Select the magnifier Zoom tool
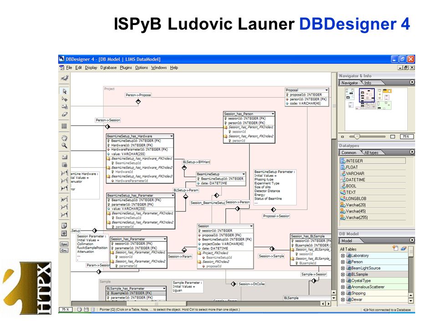The height and width of the screenshot is (328, 437). (64, 146)
